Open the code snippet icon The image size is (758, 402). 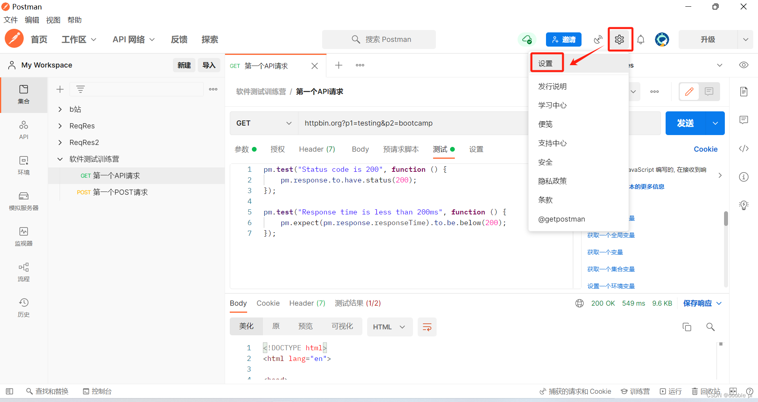click(744, 148)
